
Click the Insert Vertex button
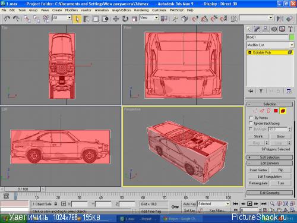(258, 170)
